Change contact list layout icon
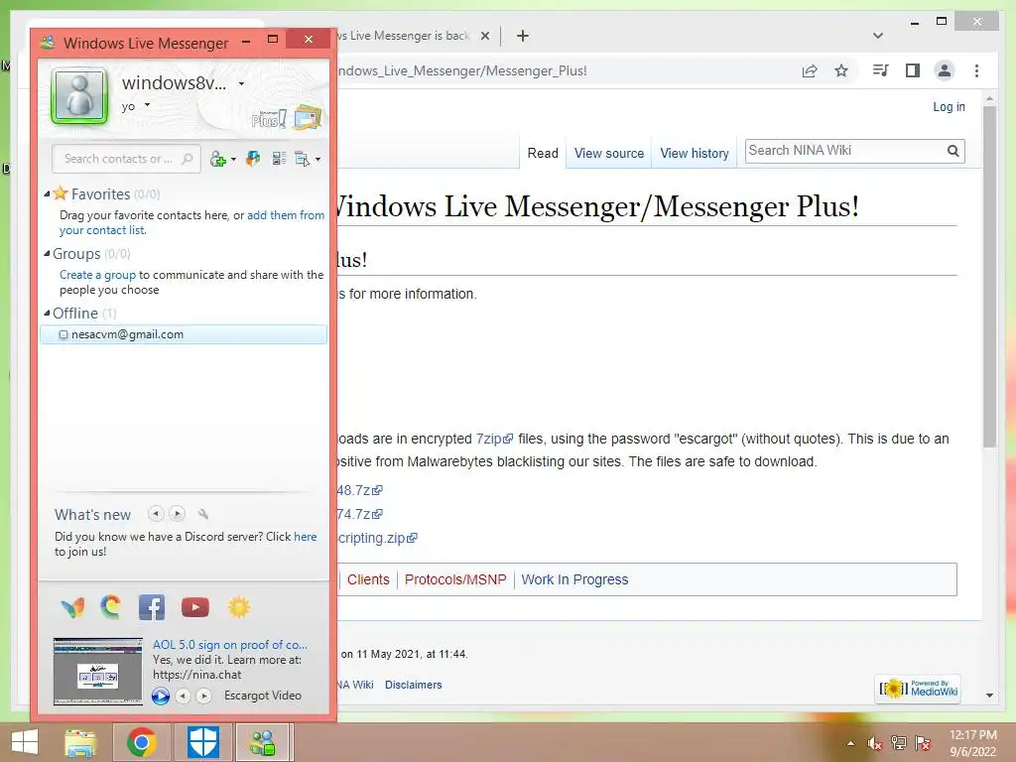 (x=279, y=159)
